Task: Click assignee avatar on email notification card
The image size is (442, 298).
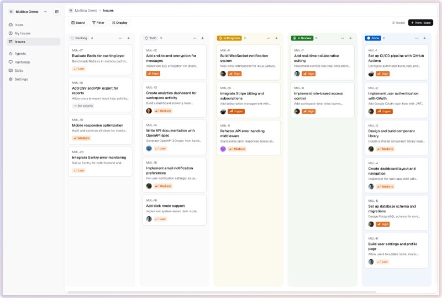Action: [149, 186]
